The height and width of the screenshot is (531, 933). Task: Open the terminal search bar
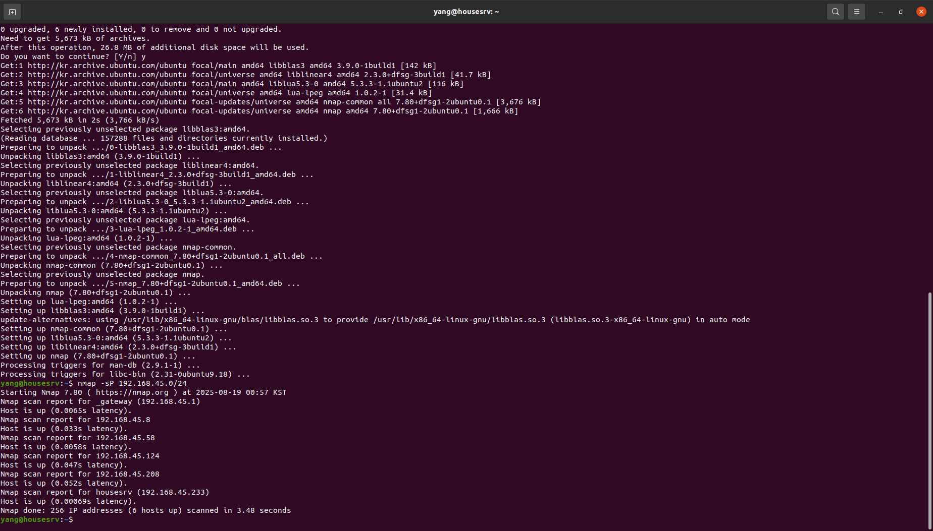[835, 11]
